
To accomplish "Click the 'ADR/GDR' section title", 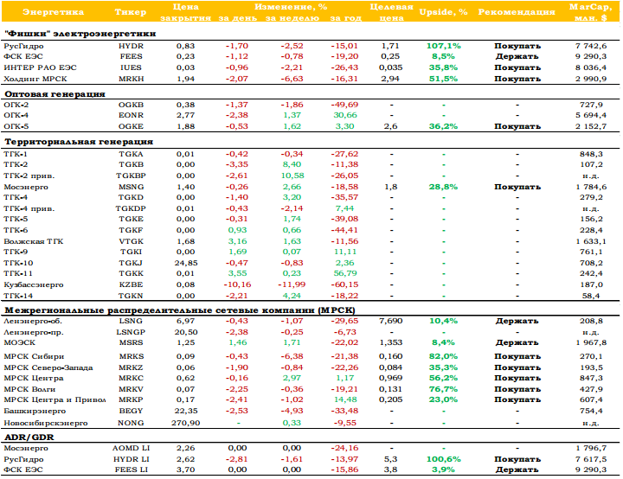I will [x=29, y=437].
